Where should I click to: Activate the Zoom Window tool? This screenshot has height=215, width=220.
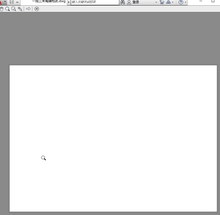[x=14, y=9]
